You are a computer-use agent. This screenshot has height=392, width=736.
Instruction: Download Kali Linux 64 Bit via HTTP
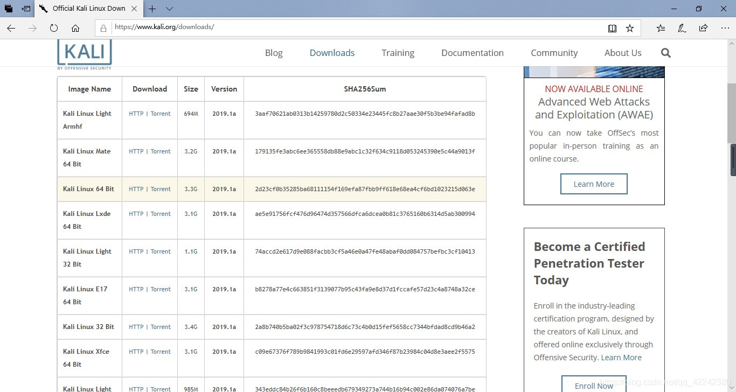136,189
